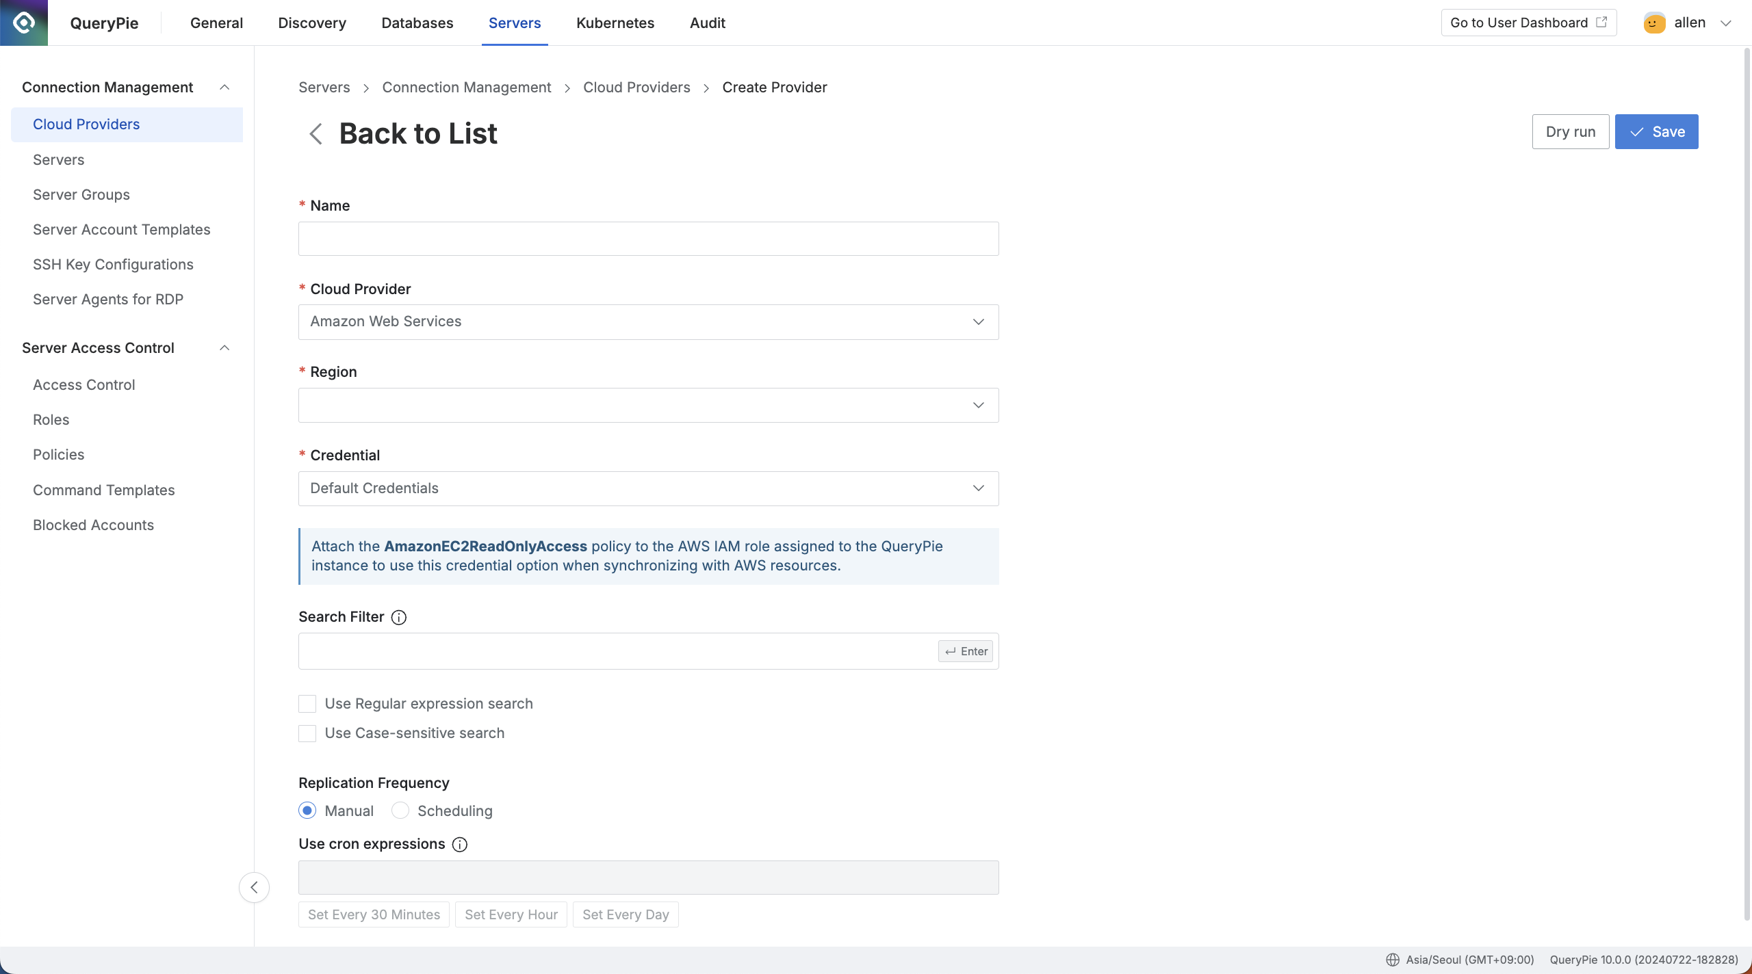Screen dimensions: 1752x974
Task: Select Scheduling replication frequency
Action: 400,811
